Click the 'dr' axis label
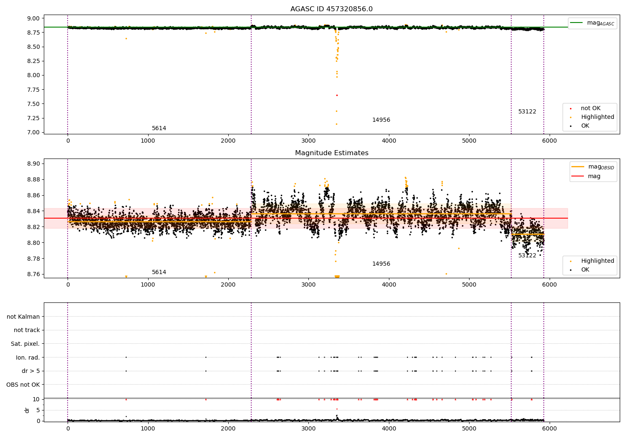Screen dimensions: 626x438 (27, 410)
